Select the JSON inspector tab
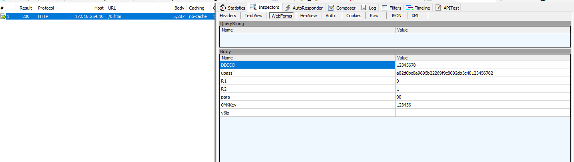Screen dimensions: 574x162 [396, 16]
